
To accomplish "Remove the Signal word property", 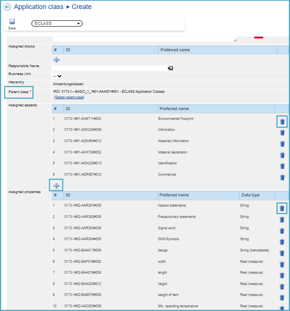I will click(282, 231).
